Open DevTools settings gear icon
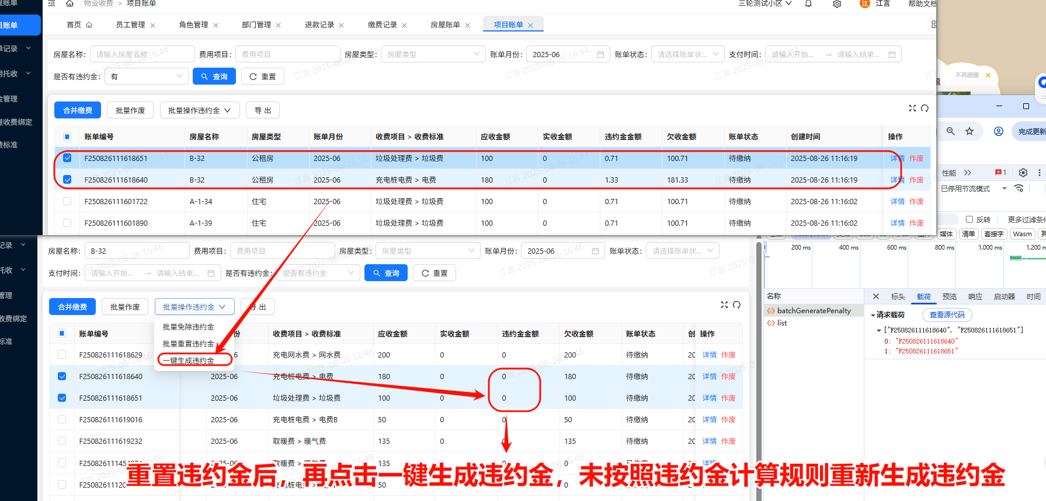1046x501 pixels. point(1023,173)
